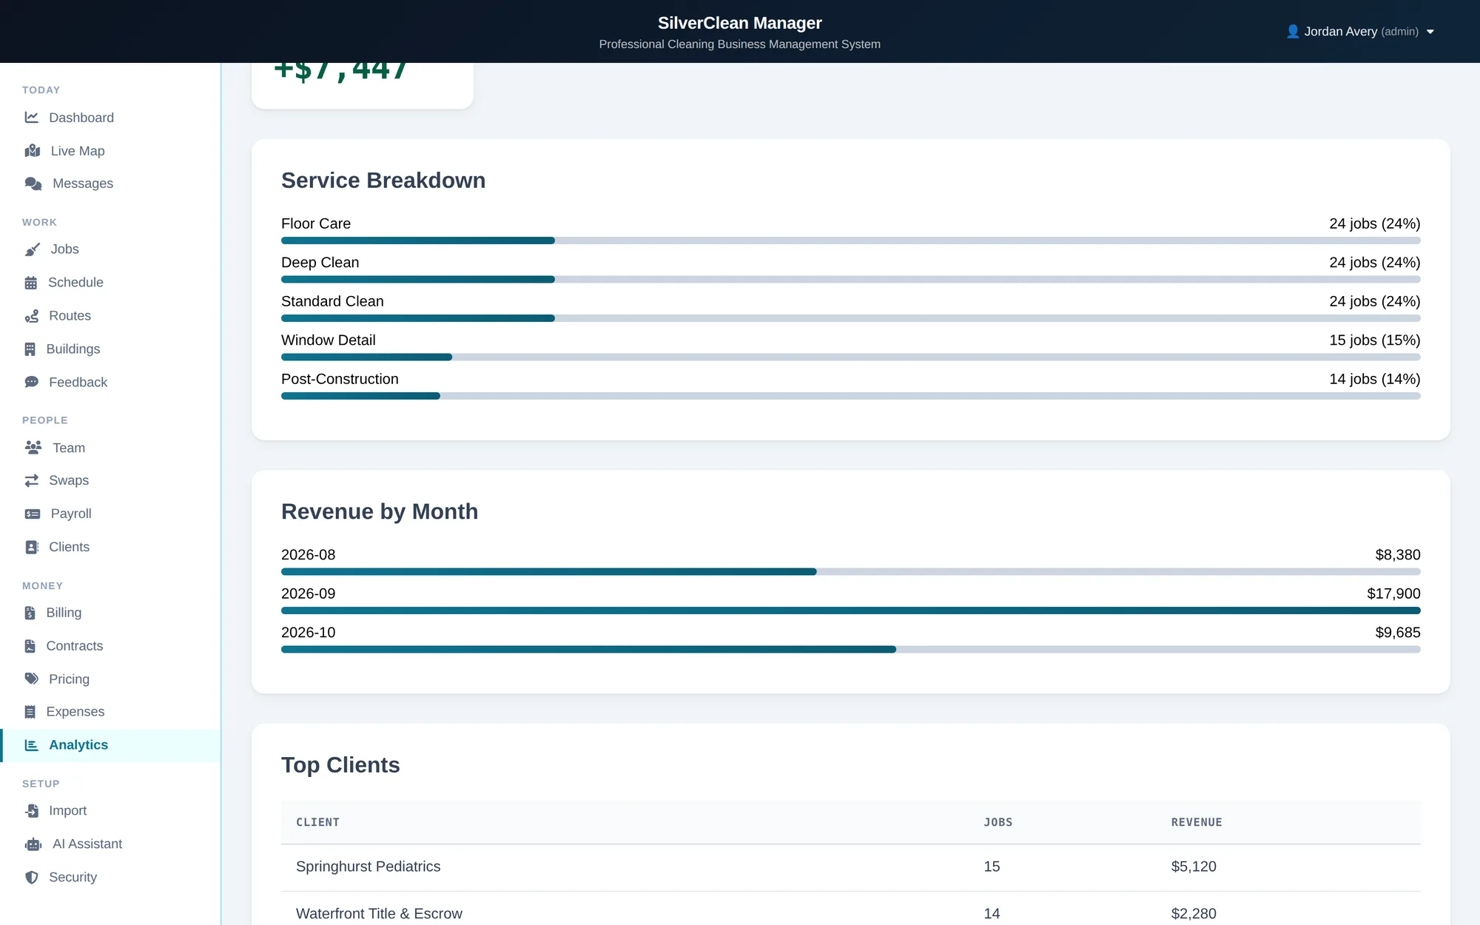The image size is (1480, 925).
Task: Click the $17,900 revenue value
Action: (1393, 593)
